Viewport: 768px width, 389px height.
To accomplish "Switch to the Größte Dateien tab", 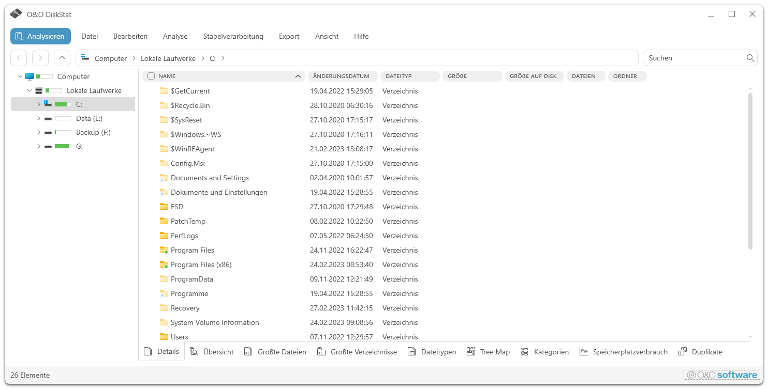I will (x=275, y=352).
